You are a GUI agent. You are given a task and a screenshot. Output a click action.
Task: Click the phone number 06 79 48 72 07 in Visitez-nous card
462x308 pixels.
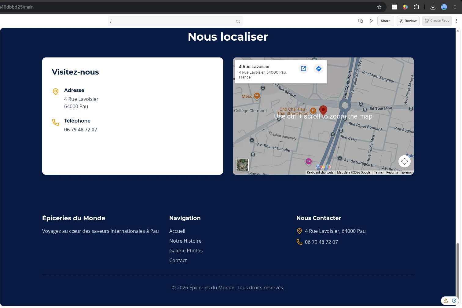click(81, 130)
